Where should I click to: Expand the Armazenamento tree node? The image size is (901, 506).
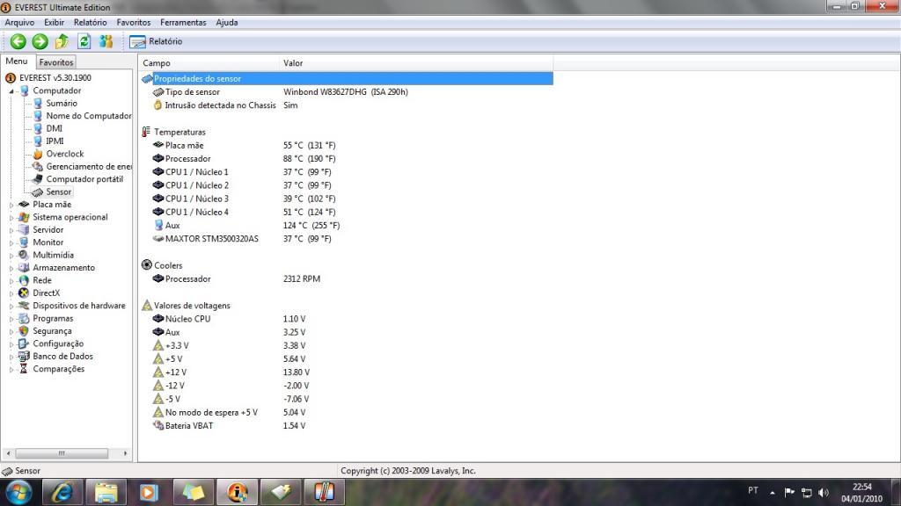[x=11, y=268]
